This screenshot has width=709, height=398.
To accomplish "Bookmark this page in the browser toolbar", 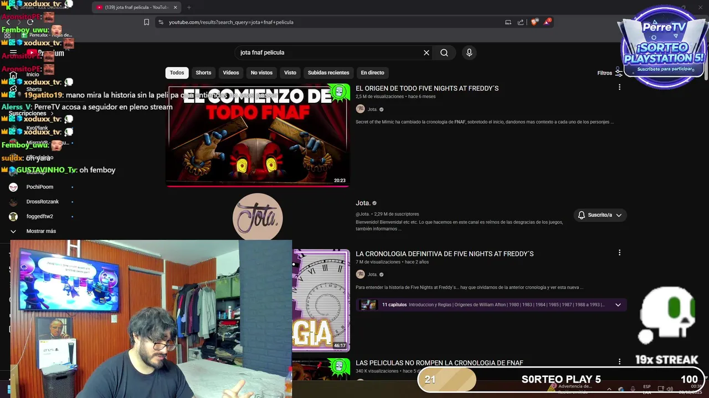I will [146, 22].
